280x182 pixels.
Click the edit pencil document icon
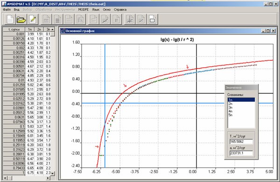coord(33,19)
